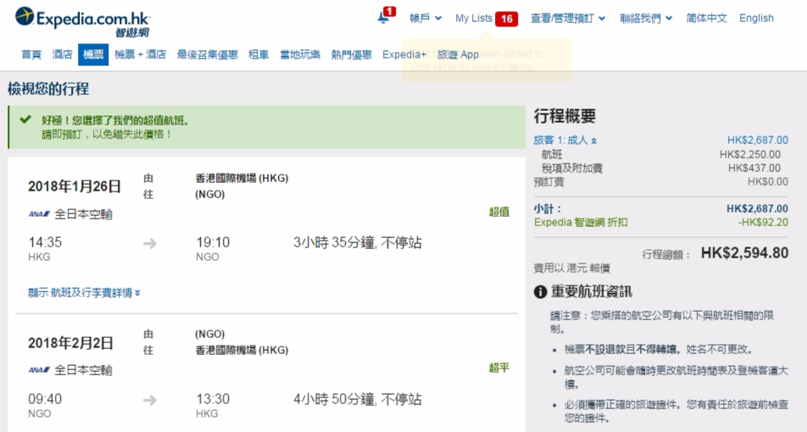Switch language to 简体中文
Viewport: 807px width, 432px height.
(706, 18)
